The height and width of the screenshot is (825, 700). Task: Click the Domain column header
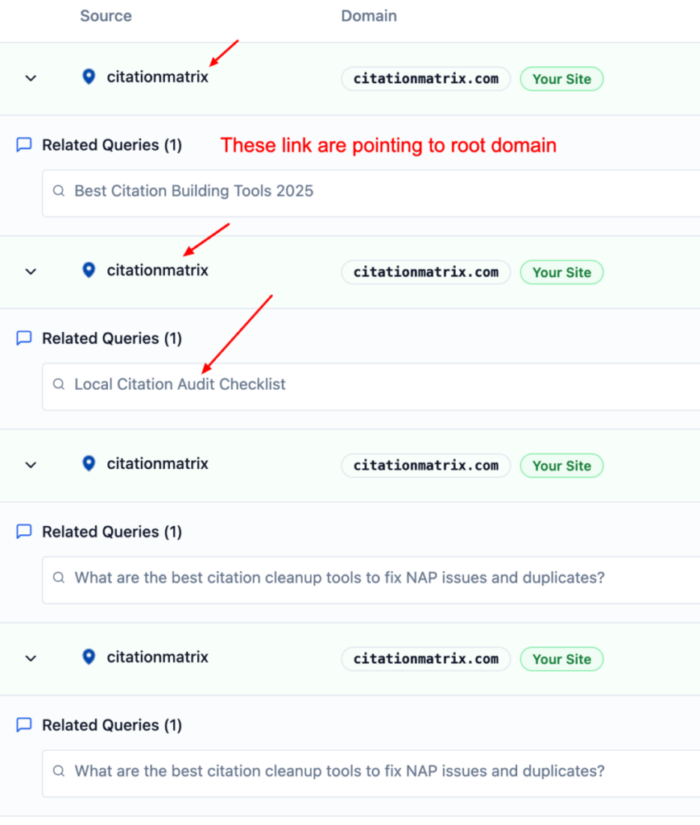click(369, 16)
